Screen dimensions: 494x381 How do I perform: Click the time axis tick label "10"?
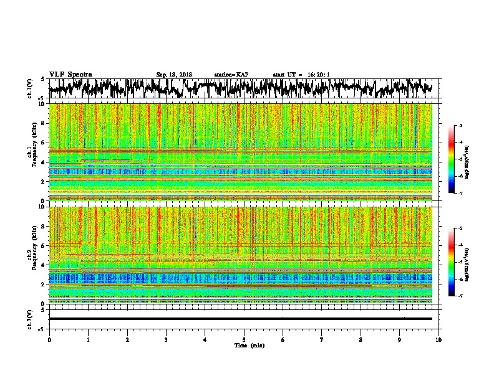[438, 340]
